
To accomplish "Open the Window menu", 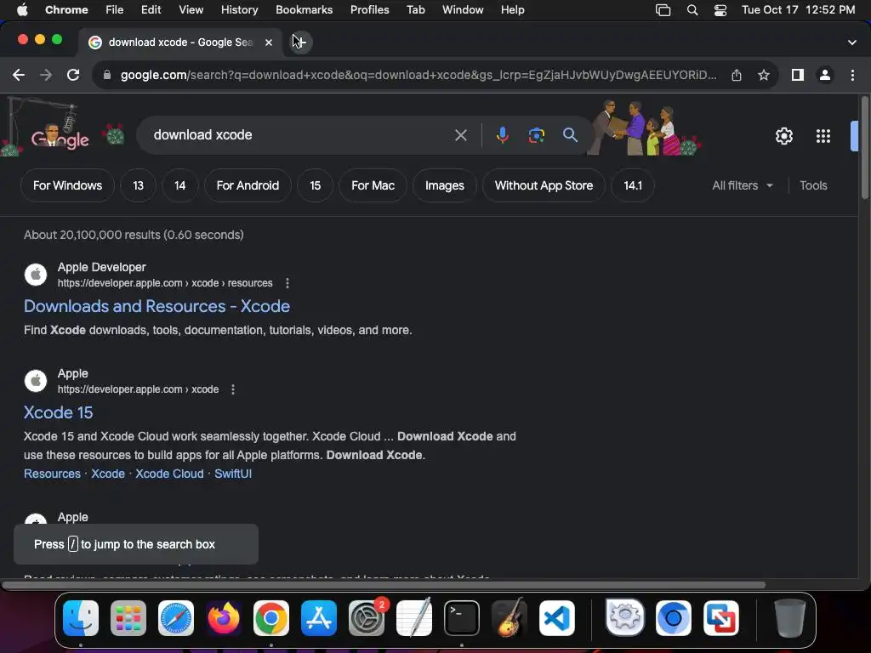I will [x=463, y=10].
